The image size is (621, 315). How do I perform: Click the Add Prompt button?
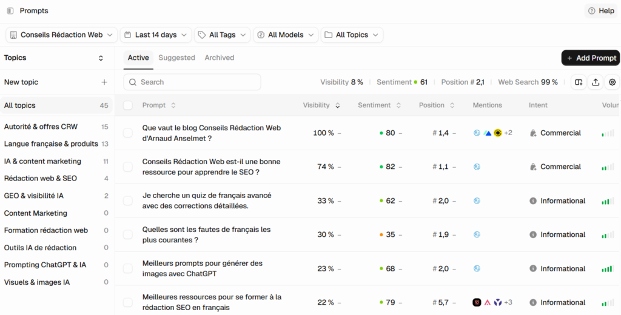[591, 58]
